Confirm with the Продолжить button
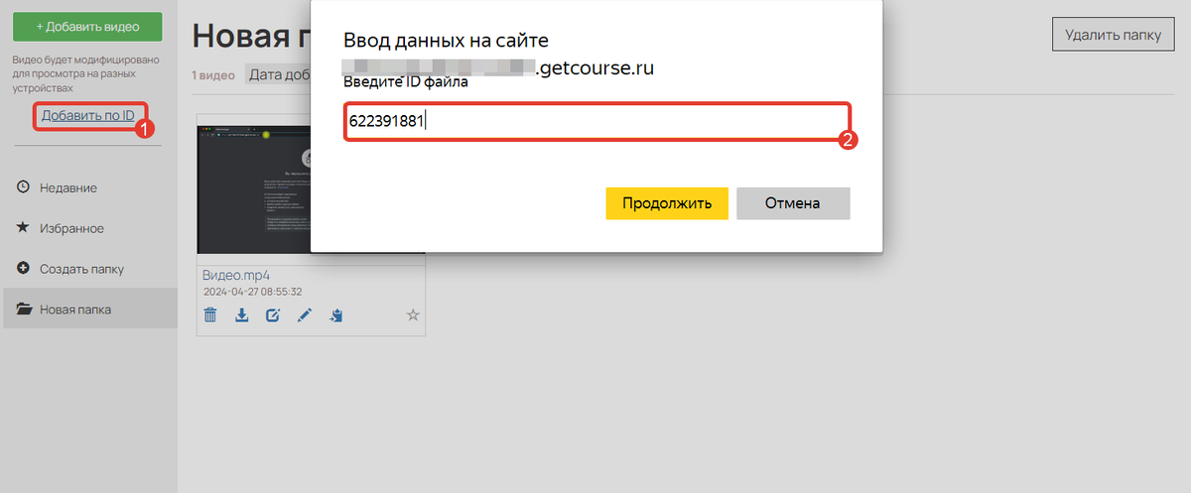 coord(667,203)
